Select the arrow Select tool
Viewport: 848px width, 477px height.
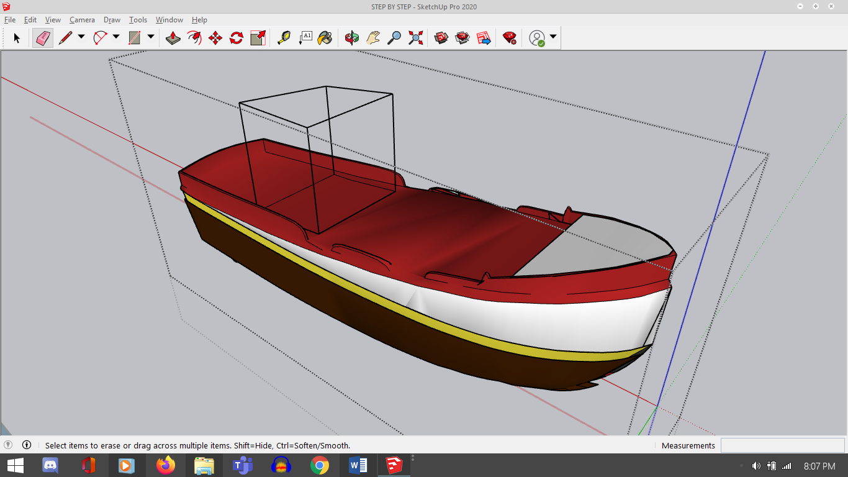17,38
